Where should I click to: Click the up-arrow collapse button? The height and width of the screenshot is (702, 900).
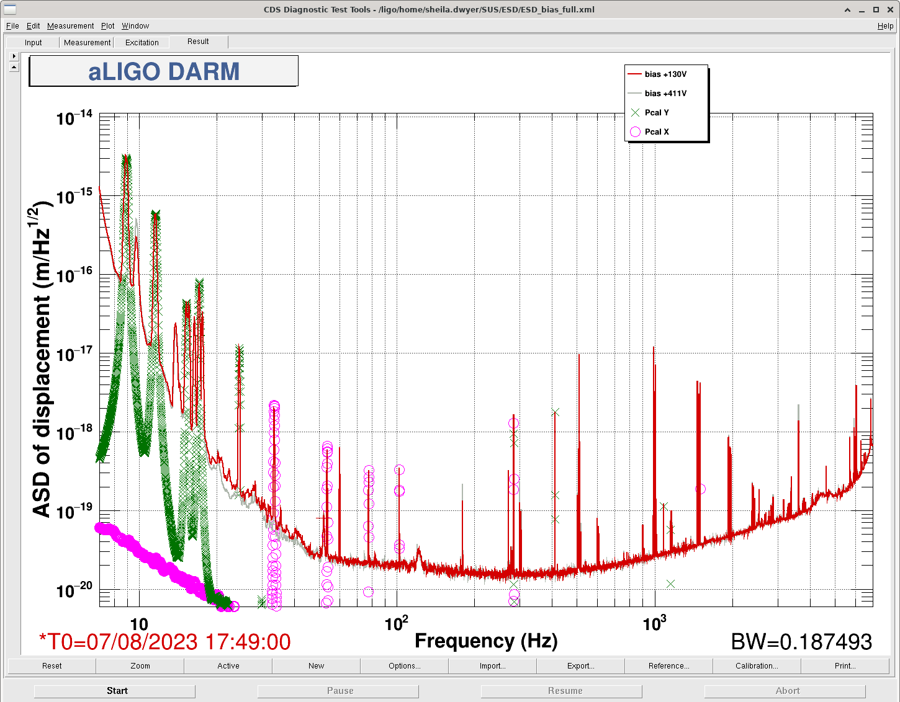[14, 66]
